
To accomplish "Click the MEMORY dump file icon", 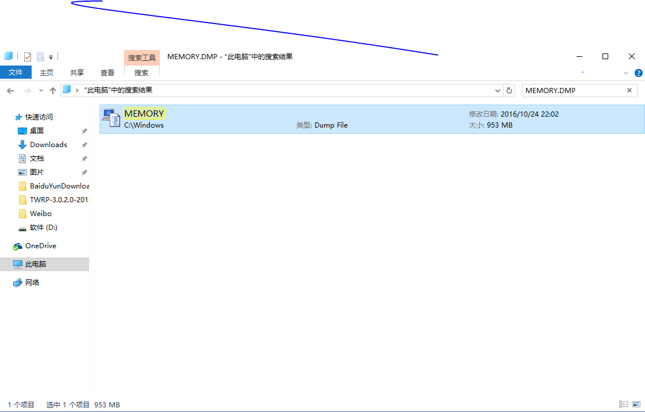I will pos(110,118).
